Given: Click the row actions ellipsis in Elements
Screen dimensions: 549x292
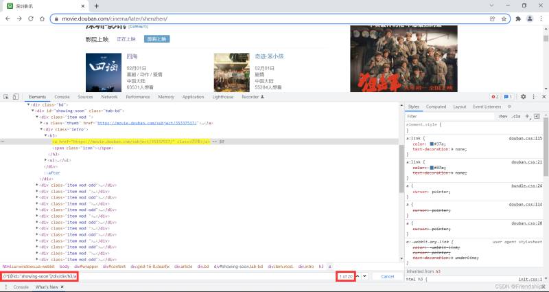Looking at the screenshot, I should (x=3, y=142).
